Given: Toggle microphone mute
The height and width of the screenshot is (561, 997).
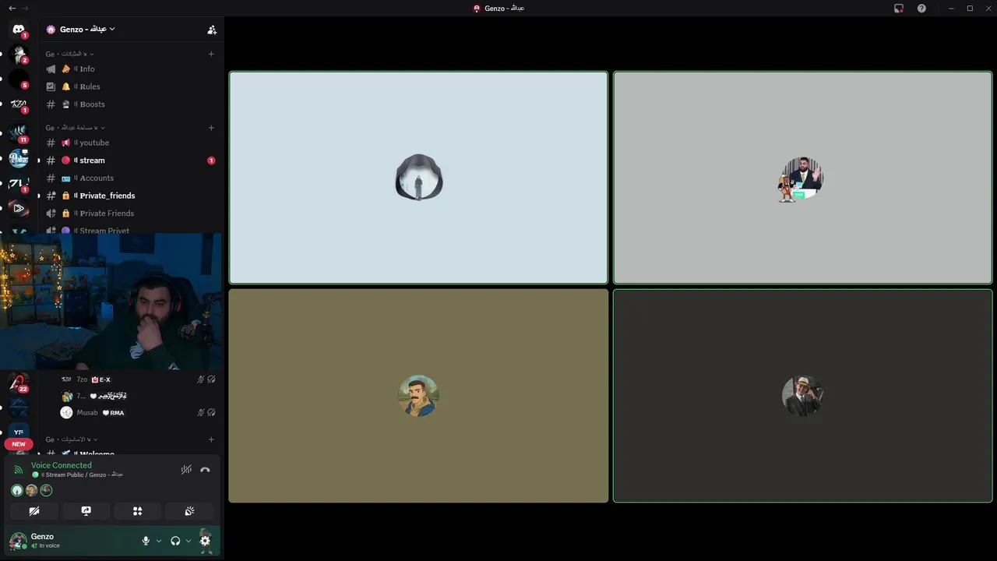Looking at the screenshot, I should click(146, 541).
